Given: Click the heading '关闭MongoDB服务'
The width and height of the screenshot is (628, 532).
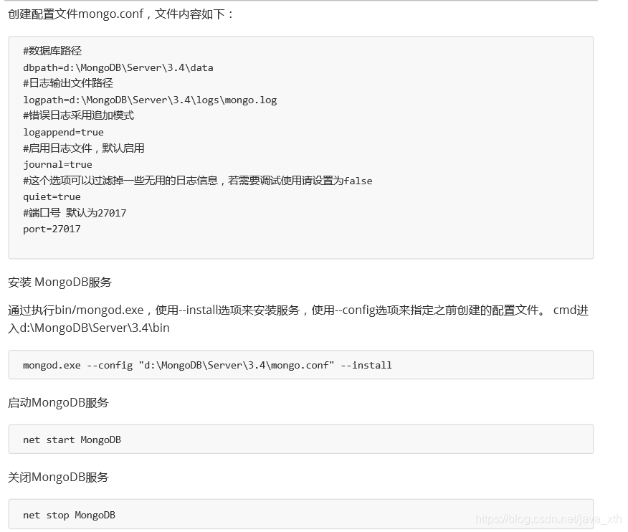Looking at the screenshot, I should [59, 477].
